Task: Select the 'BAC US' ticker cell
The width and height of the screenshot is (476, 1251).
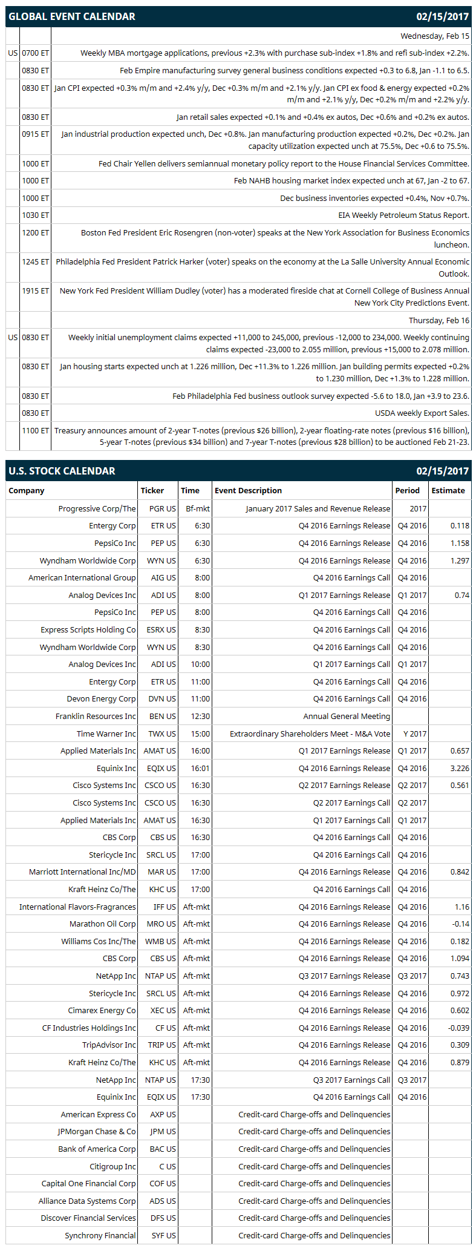Action: tap(163, 1149)
